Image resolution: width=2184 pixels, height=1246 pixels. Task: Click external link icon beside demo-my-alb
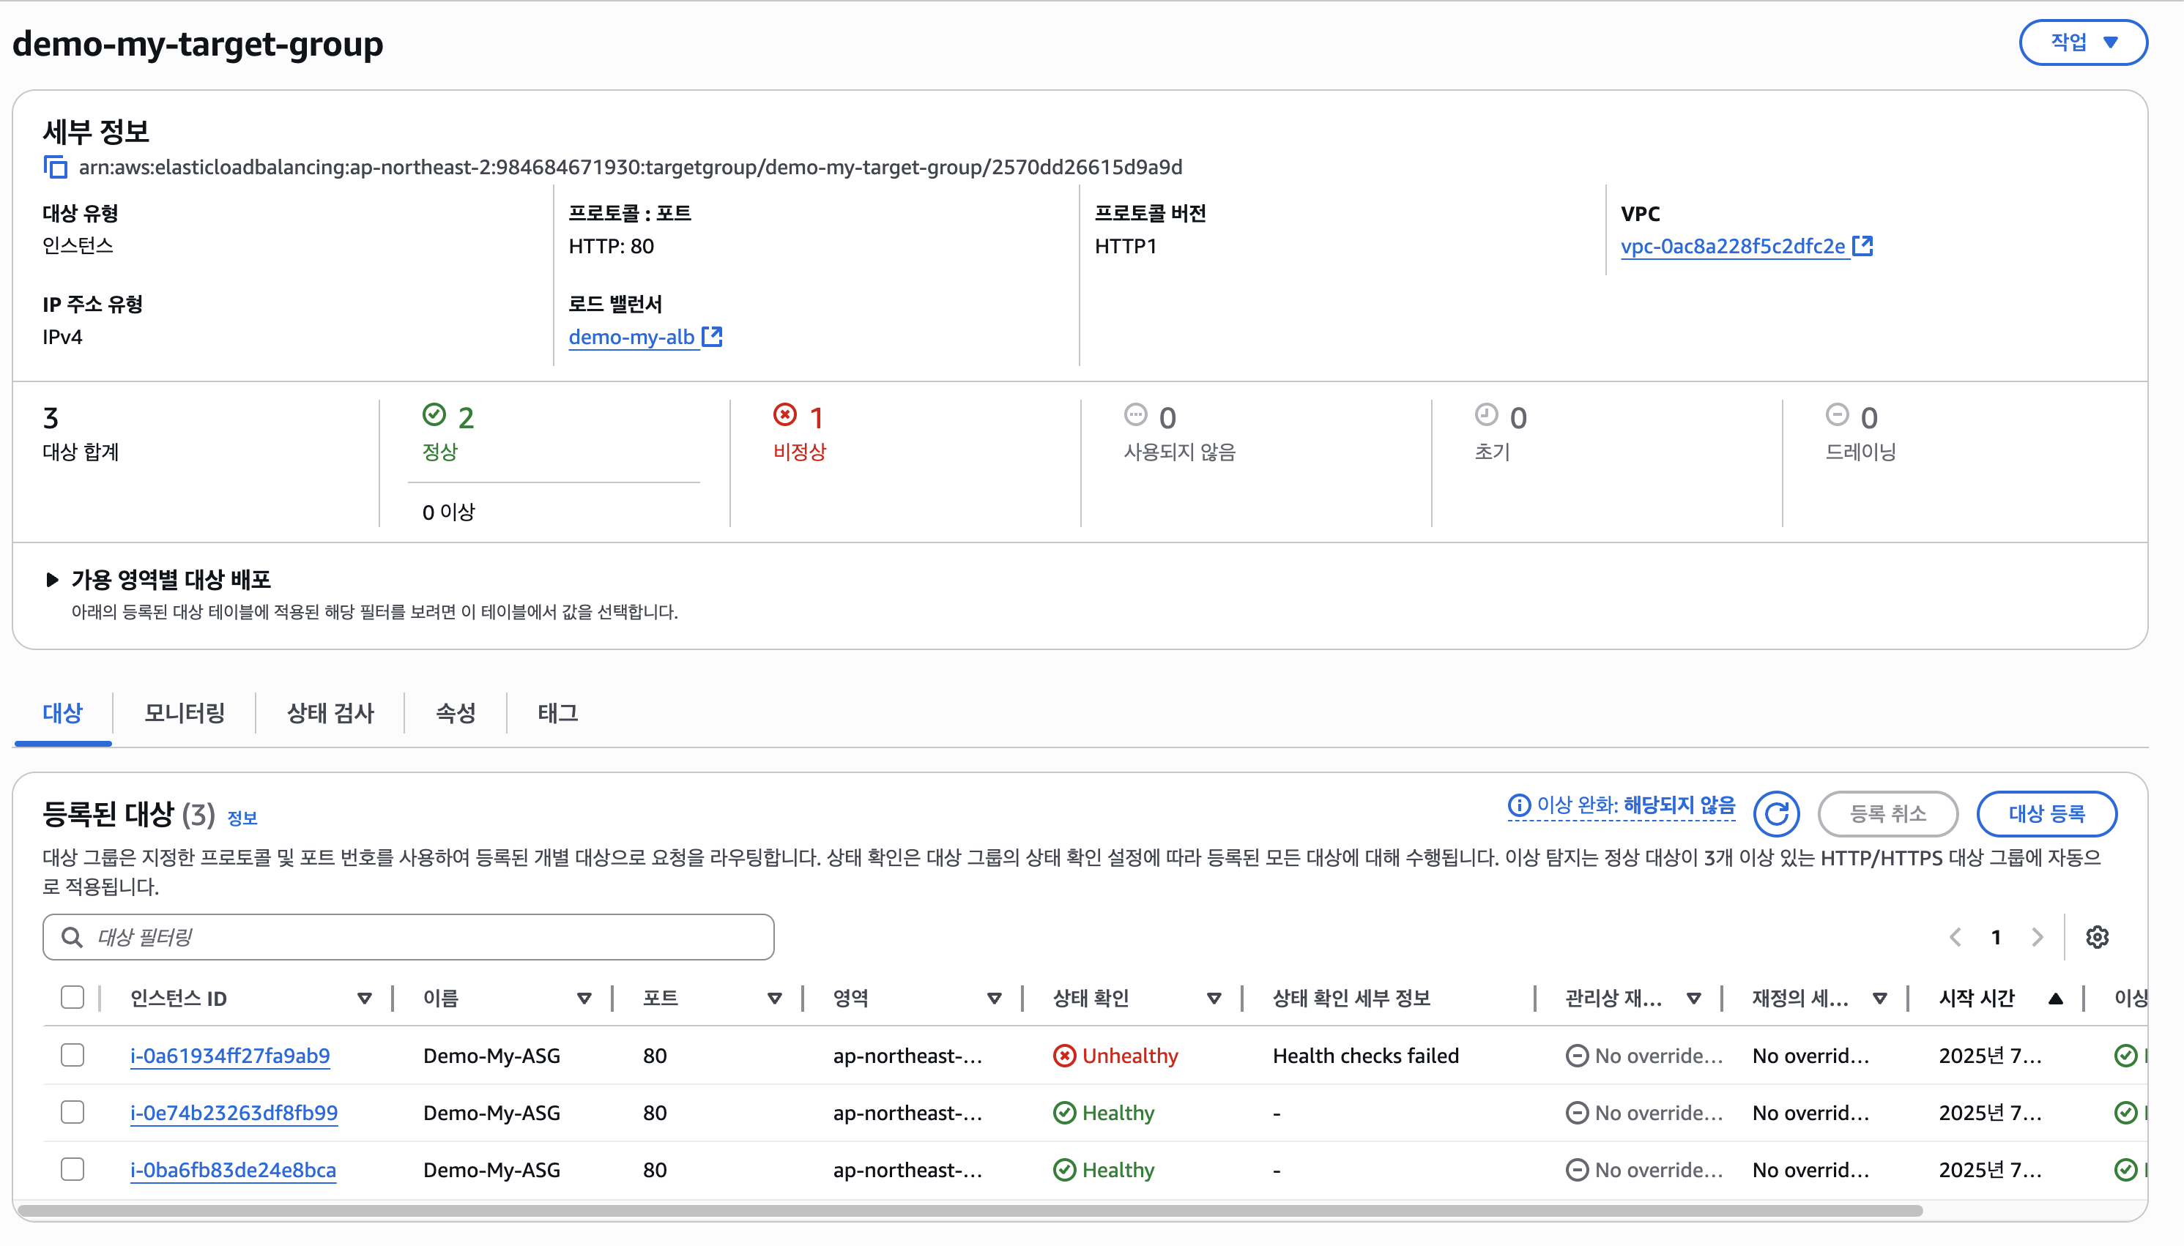pyautogui.click(x=713, y=337)
